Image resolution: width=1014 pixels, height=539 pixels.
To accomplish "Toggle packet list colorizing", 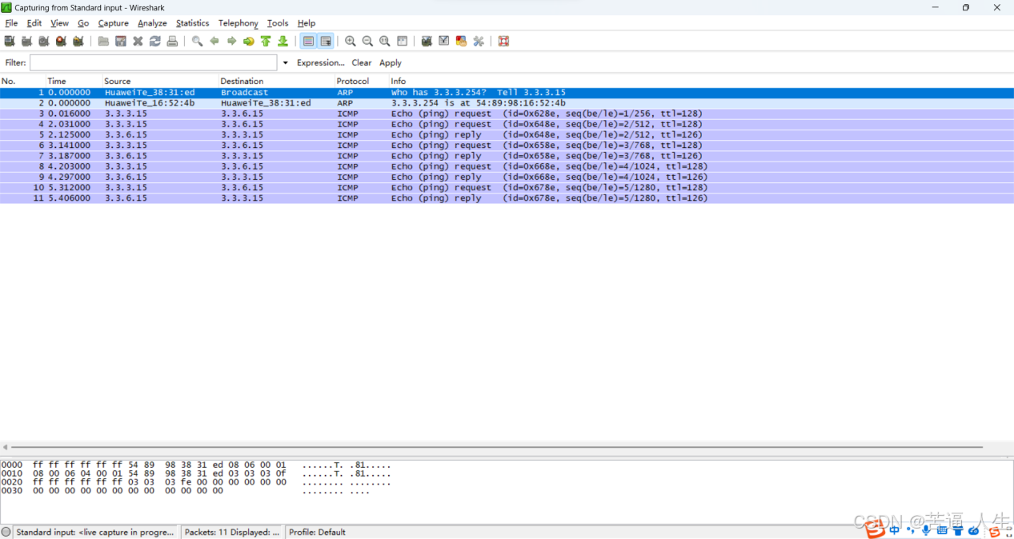I will coord(308,41).
